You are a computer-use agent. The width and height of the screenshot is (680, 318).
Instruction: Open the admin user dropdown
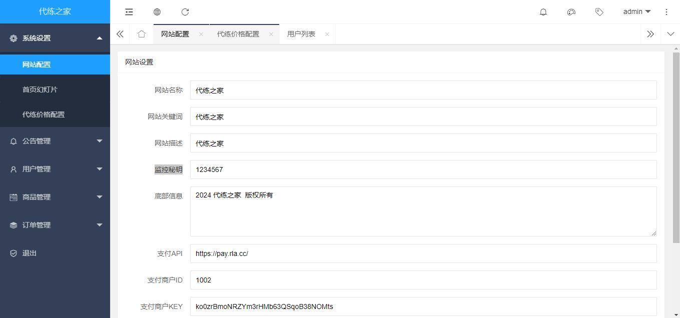(636, 11)
